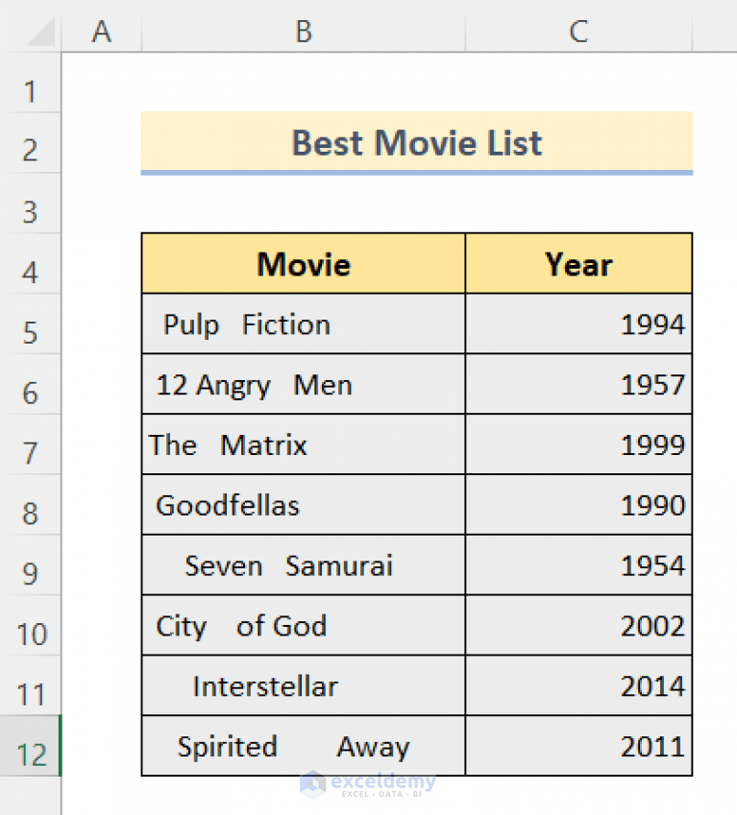
Task: Select column A header
Action: pyautogui.click(x=101, y=31)
